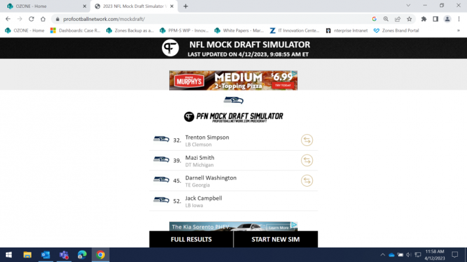Open the Enterprise Intranet bookmark
This screenshot has width=467, height=262.
(x=347, y=30)
